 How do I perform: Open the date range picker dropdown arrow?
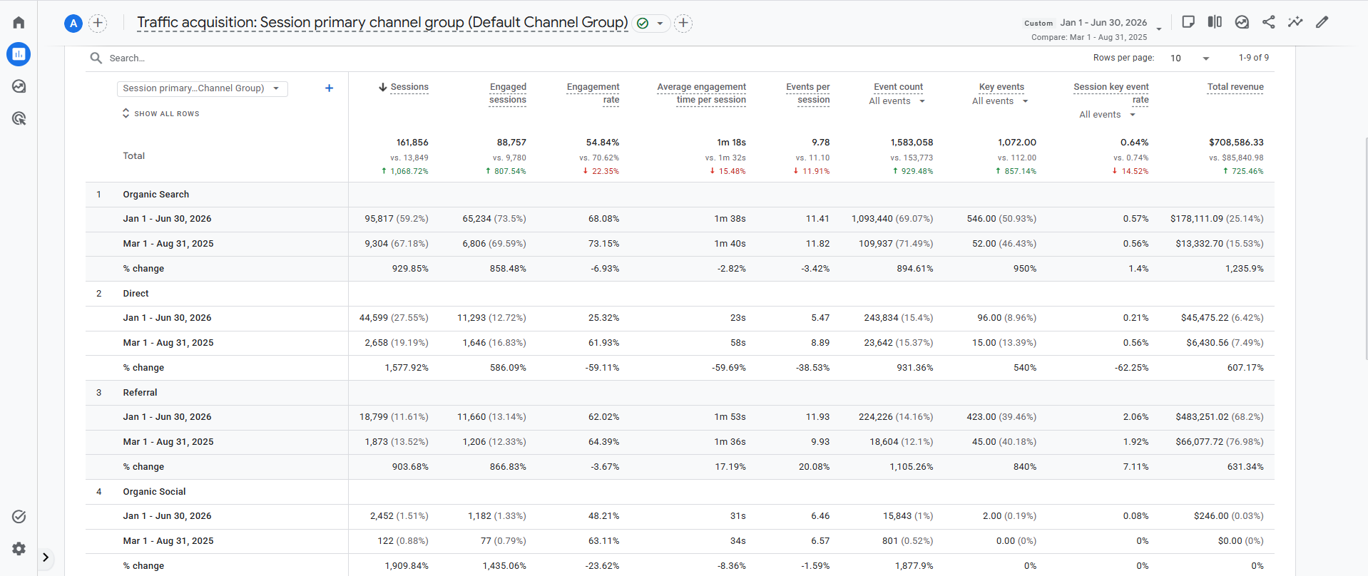[x=1159, y=29]
